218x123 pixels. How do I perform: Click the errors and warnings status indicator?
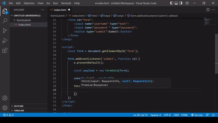click(x=8, y=115)
